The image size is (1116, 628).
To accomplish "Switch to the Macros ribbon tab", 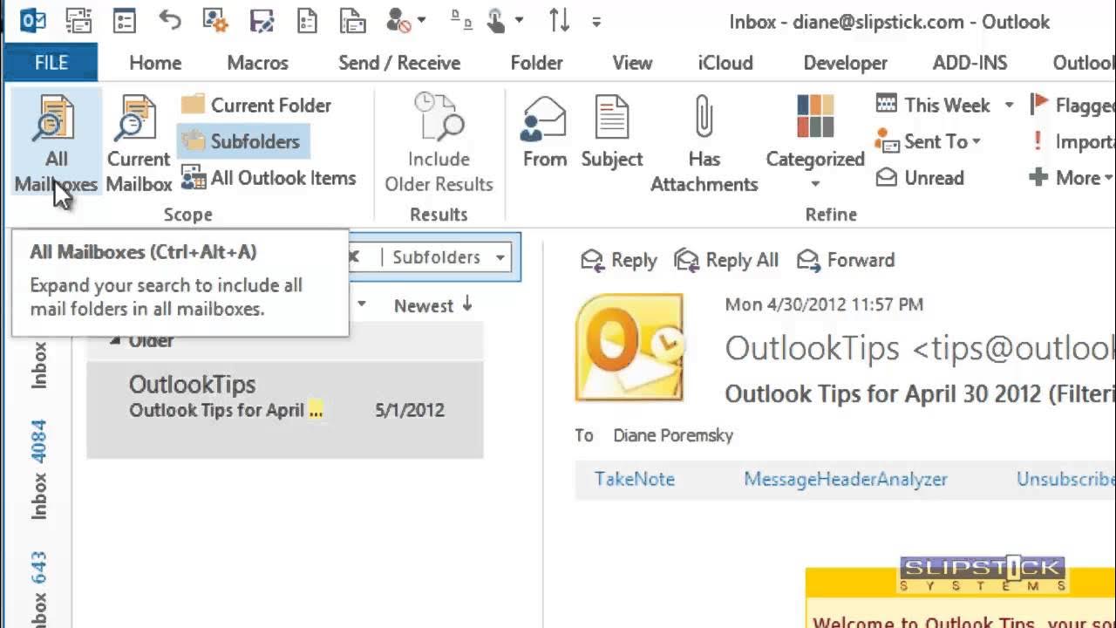I will [x=257, y=63].
